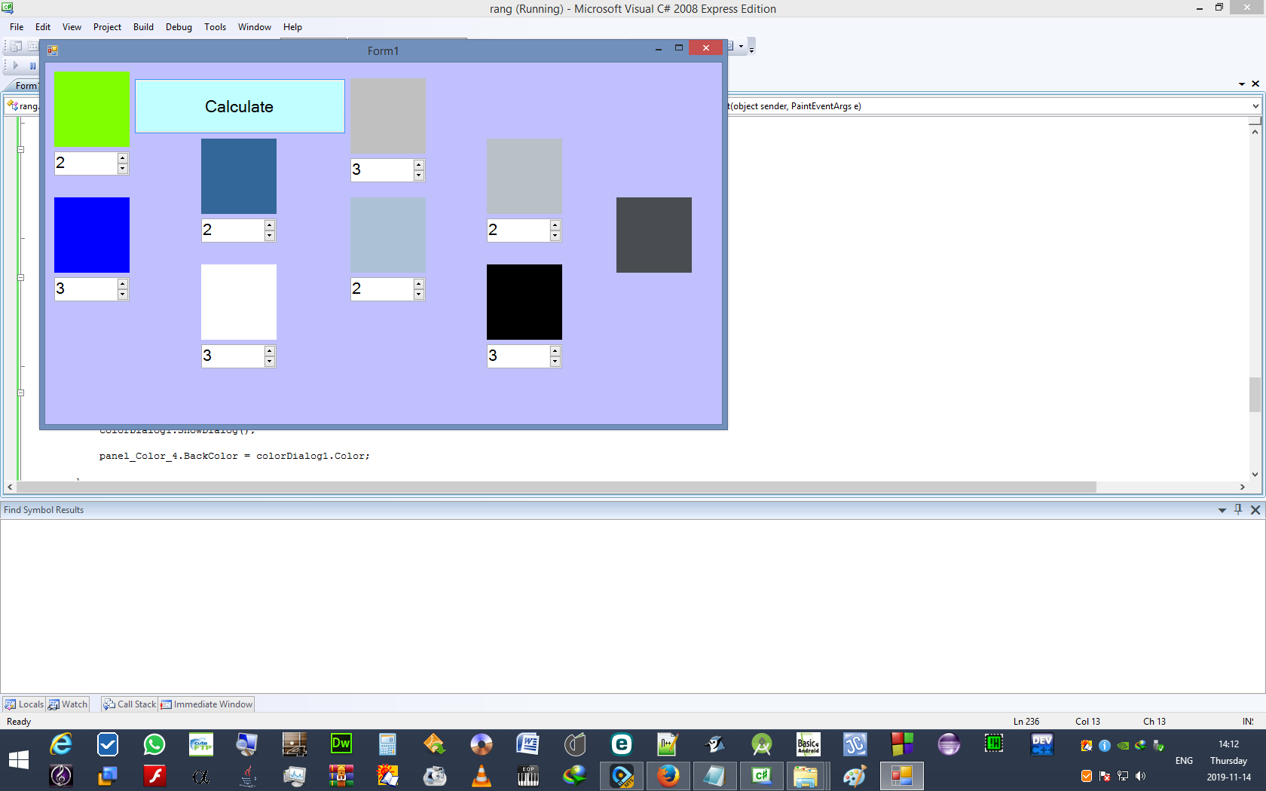The width and height of the screenshot is (1266, 791).
Task: Close the Find Symbol Results panel
Action: 1255,510
